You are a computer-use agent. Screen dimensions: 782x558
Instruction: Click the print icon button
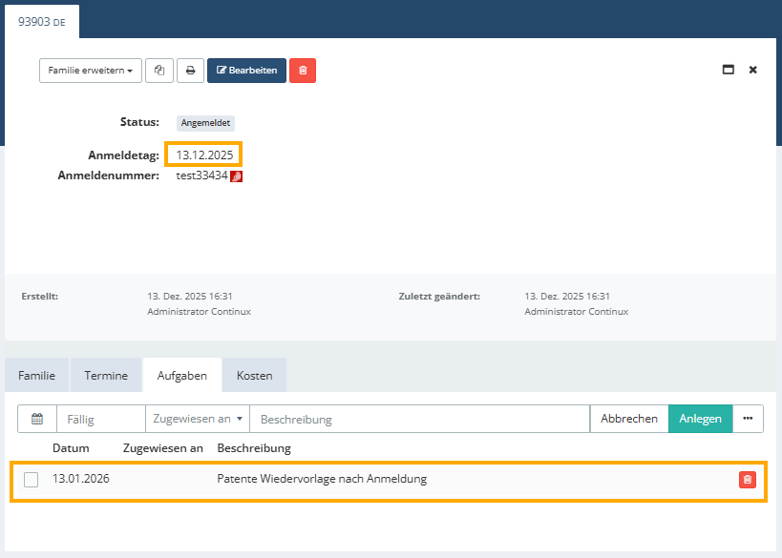click(191, 71)
